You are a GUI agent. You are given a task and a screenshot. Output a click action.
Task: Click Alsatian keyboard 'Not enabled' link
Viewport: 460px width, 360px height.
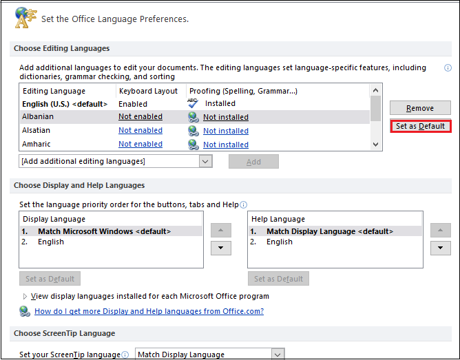coord(140,130)
